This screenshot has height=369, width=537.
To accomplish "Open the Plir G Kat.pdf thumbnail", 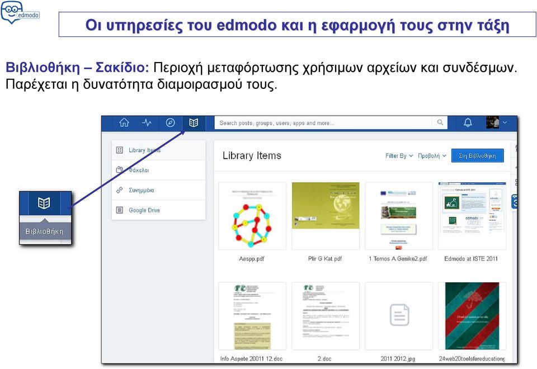I will click(x=326, y=216).
